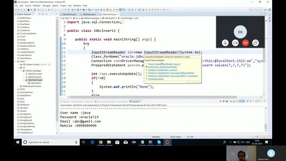Maximize the Project Explorer view
This screenshot has height=161, width=286.
pyautogui.click(x=56, y=14)
